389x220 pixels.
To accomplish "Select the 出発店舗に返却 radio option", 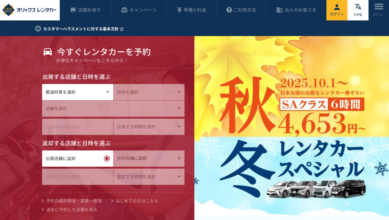I will [x=77, y=158].
